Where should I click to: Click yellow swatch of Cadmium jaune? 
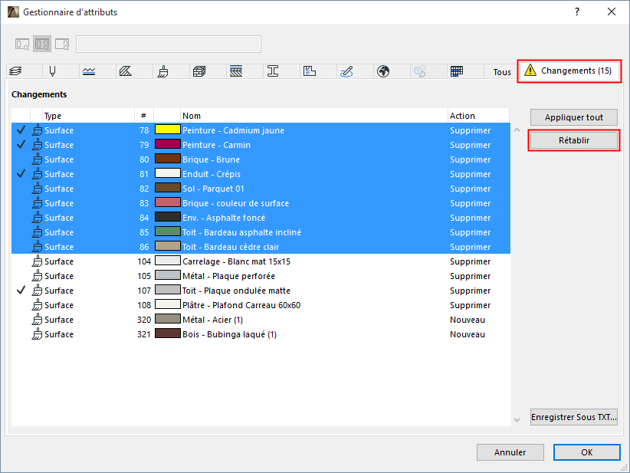point(168,130)
